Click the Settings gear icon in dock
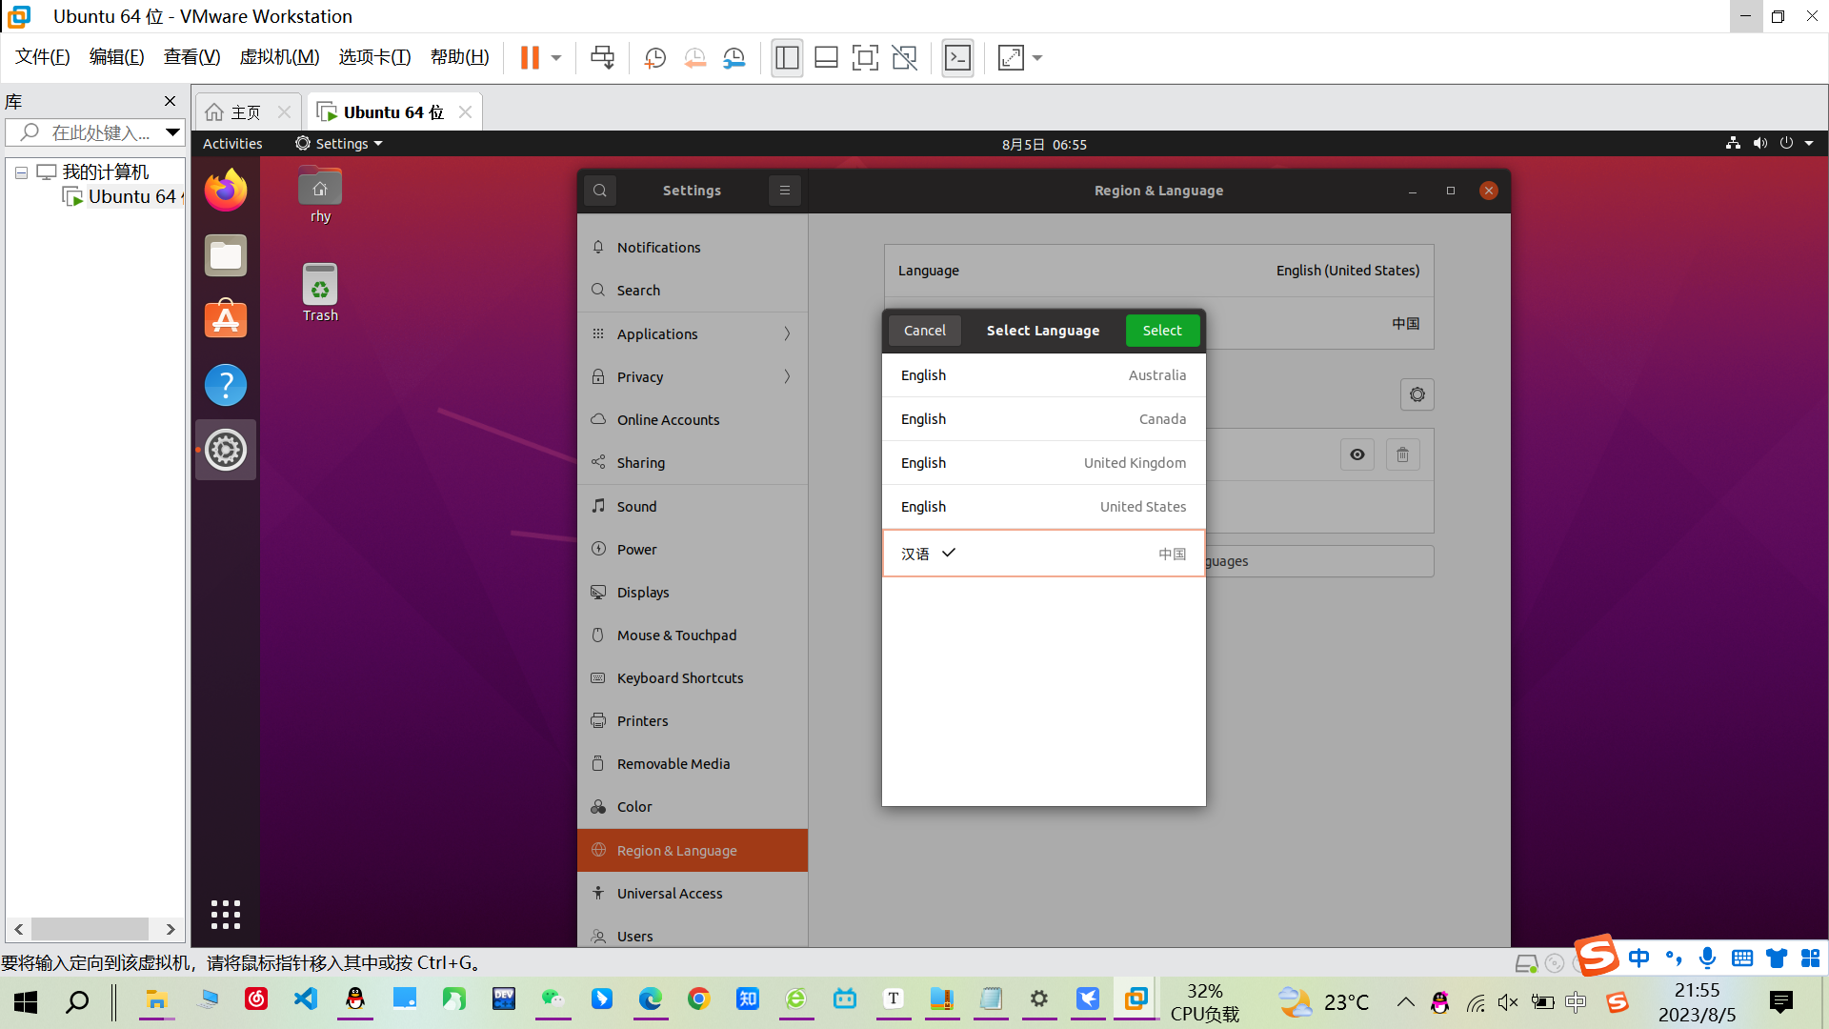The height and width of the screenshot is (1029, 1829). tap(226, 450)
